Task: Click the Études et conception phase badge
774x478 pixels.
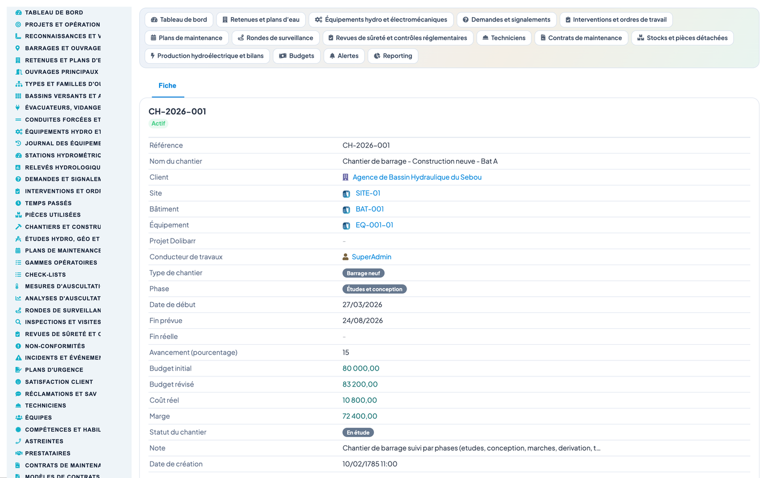Action: pos(374,289)
